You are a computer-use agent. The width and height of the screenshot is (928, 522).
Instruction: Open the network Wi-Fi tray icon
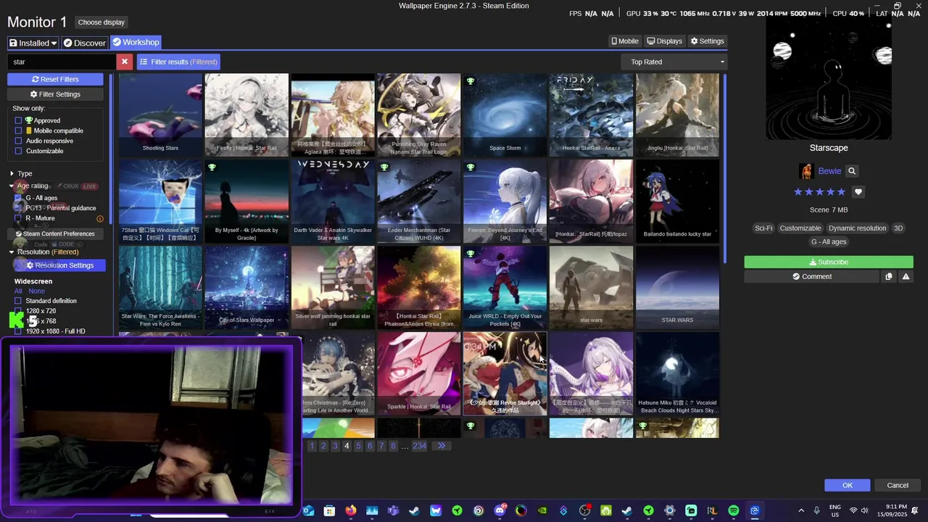tap(853, 510)
